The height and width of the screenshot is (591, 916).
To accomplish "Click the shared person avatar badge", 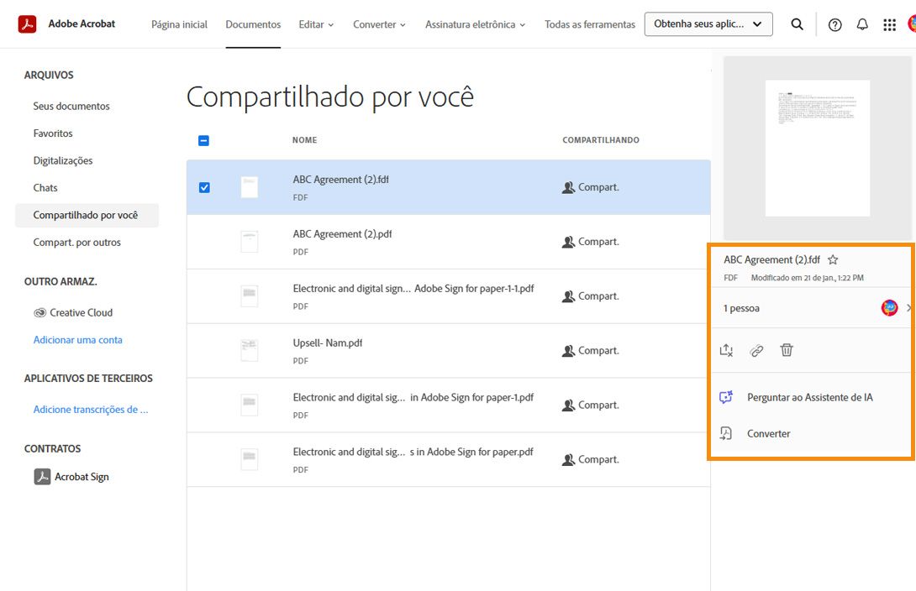I will [889, 307].
